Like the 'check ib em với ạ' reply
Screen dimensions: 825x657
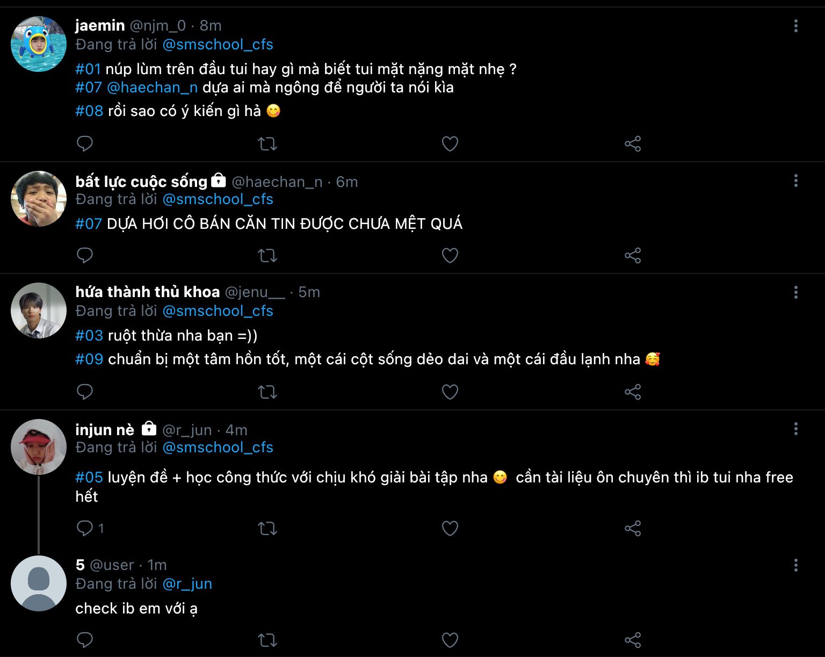(450, 640)
